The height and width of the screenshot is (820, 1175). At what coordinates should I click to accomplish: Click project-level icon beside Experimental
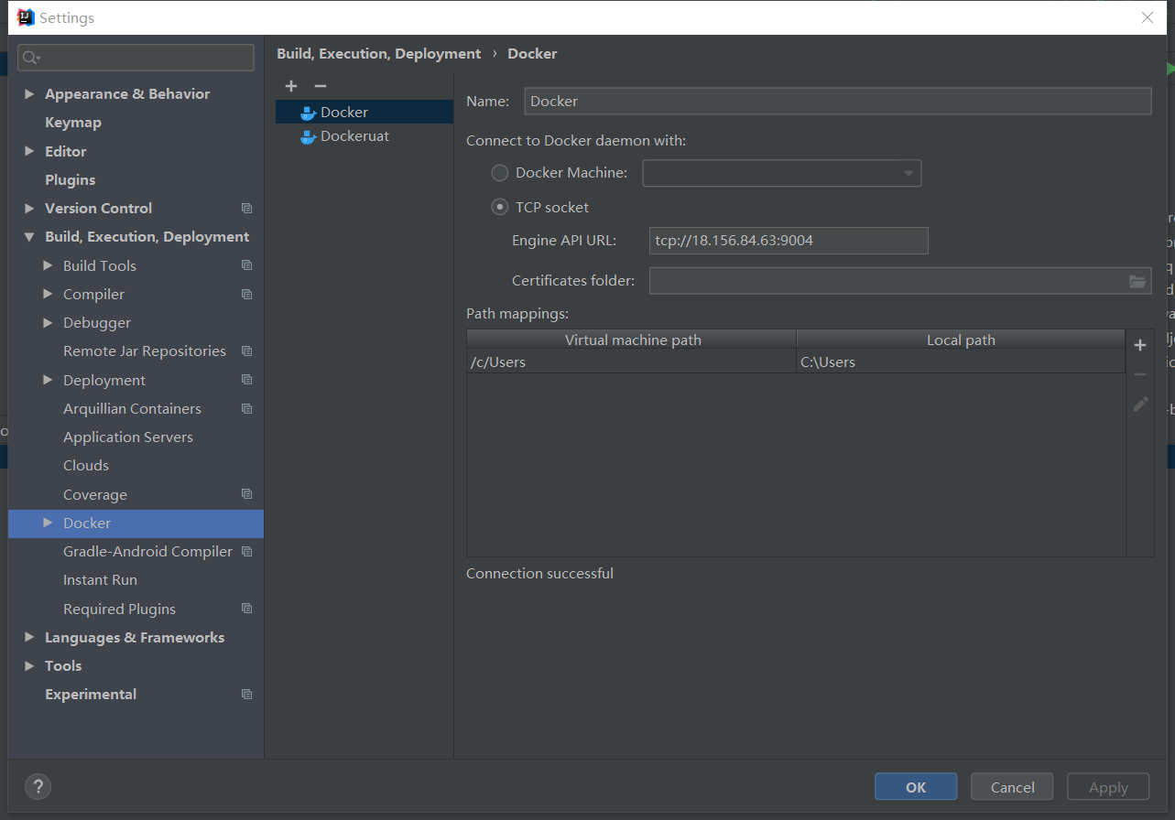[246, 695]
